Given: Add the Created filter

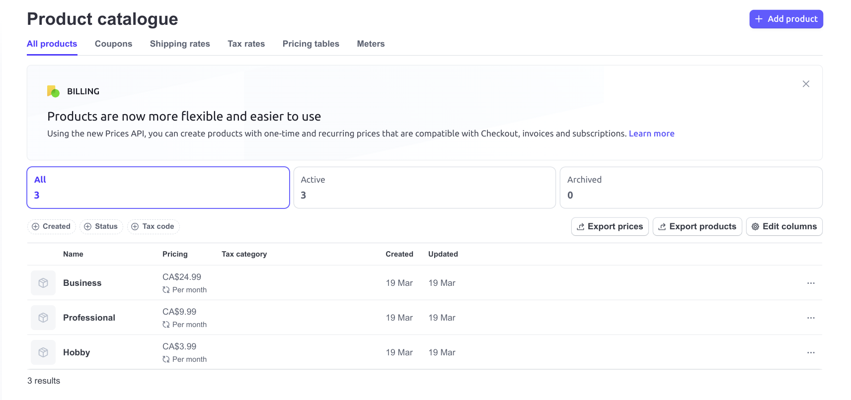Looking at the screenshot, I should (51, 226).
